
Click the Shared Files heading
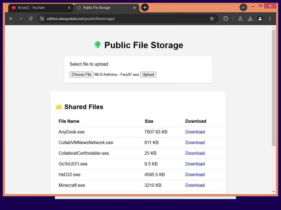[84, 107]
